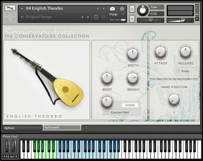Click the +2 oct octave label
Image resolution: width=203 pixels, height=161 pixels.
(x=10, y=157)
